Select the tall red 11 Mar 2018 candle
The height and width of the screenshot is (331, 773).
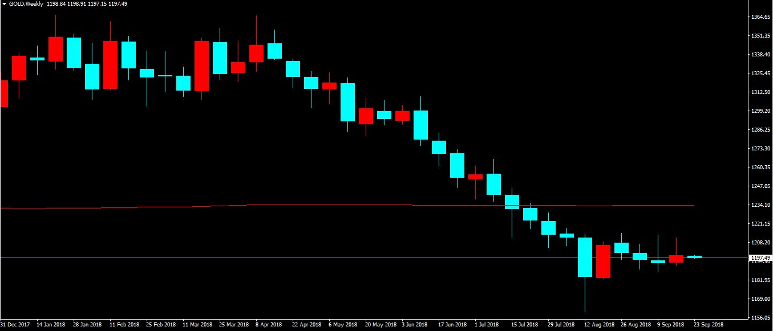(201, 66)
